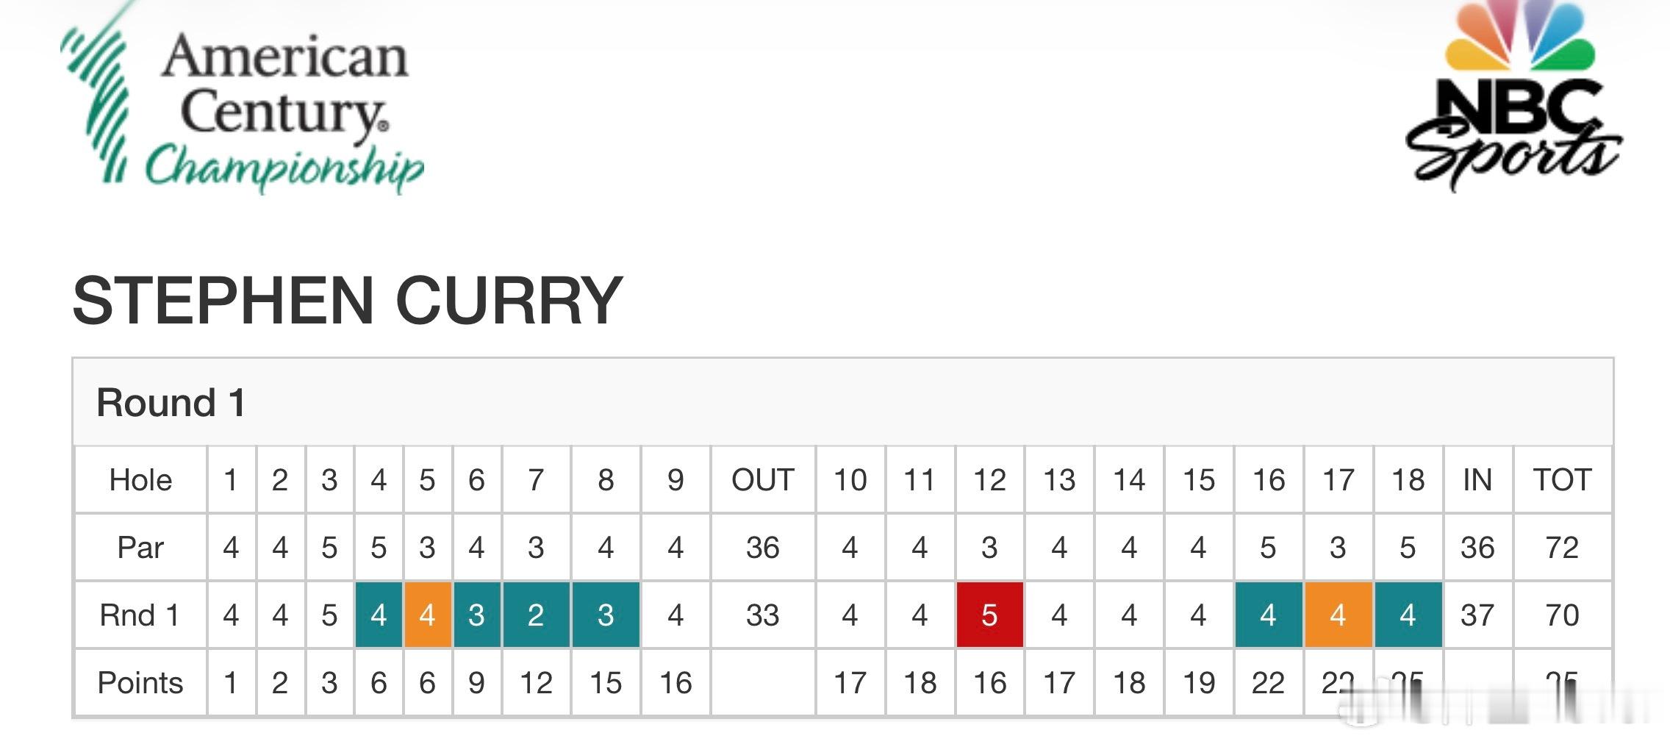Select the front nine score 33 cell
Image resolution: width=1670 pixels, height=744 pixels.
(x=762, y=615)
